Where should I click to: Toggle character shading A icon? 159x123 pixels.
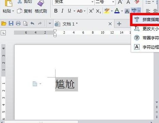point(127,11)
